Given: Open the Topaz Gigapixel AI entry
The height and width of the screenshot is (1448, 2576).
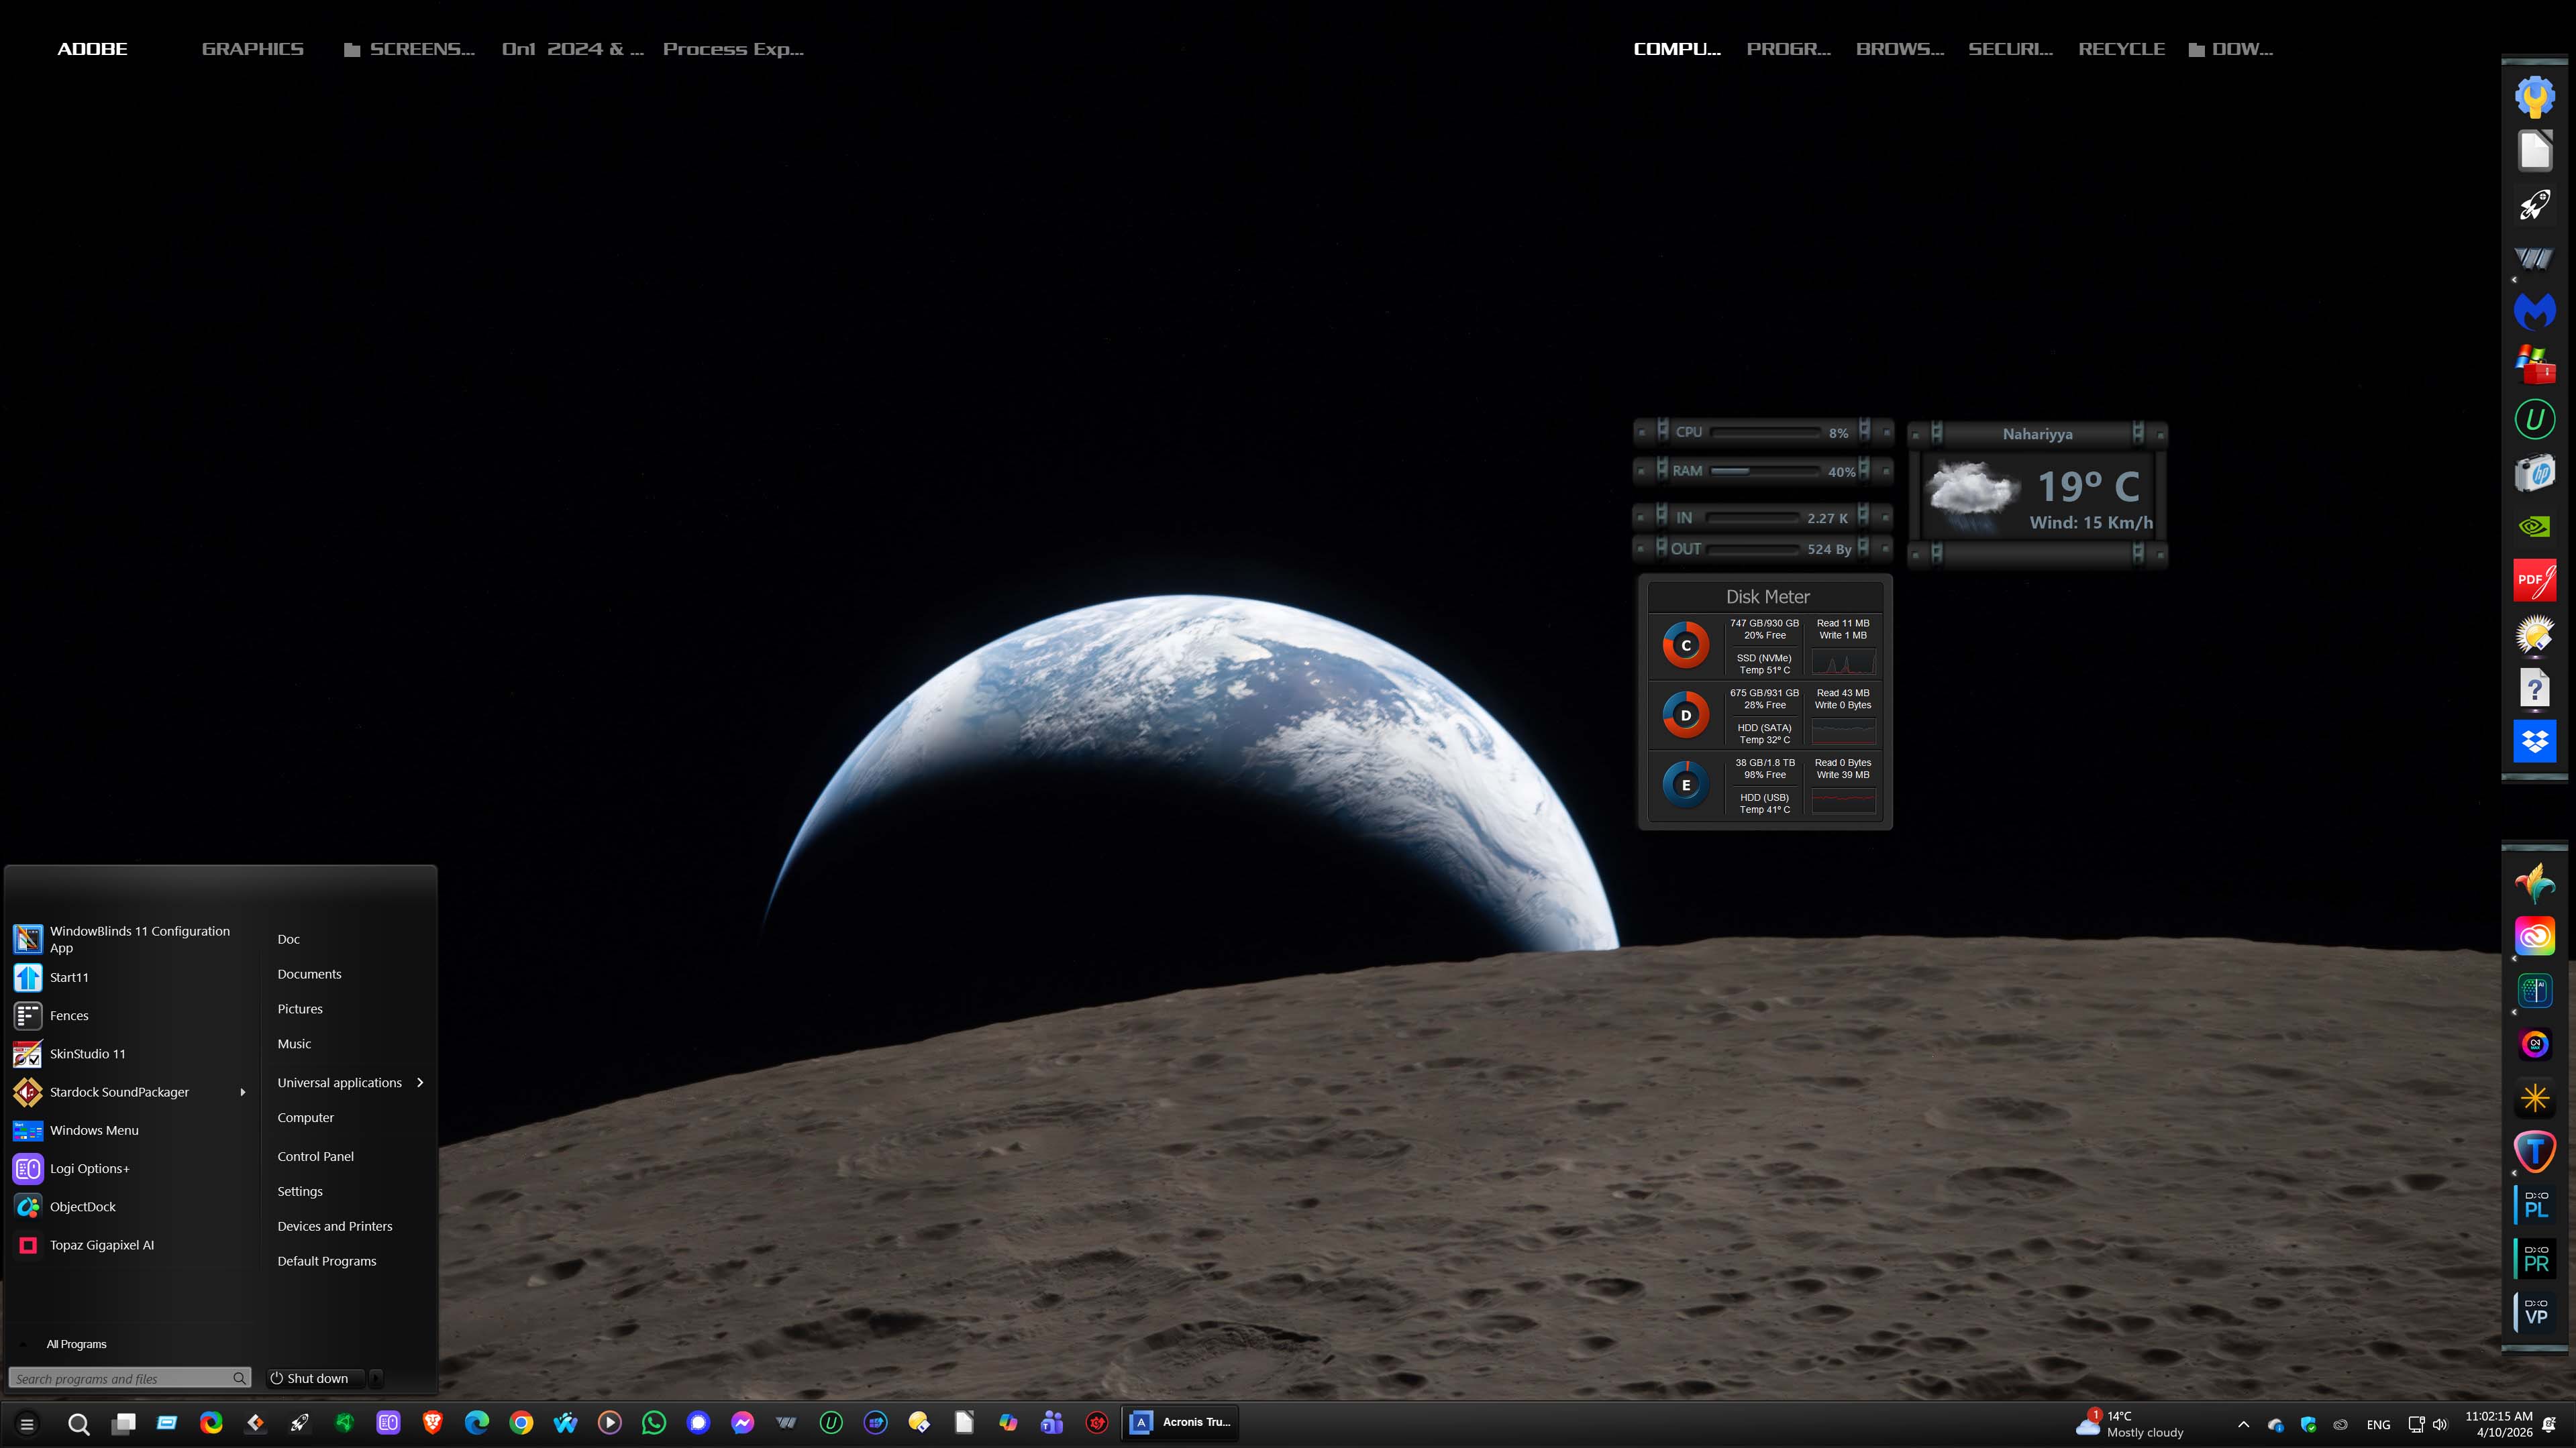Looking at the screenshot, I should pyautogui.click(x=102, y=1245).
